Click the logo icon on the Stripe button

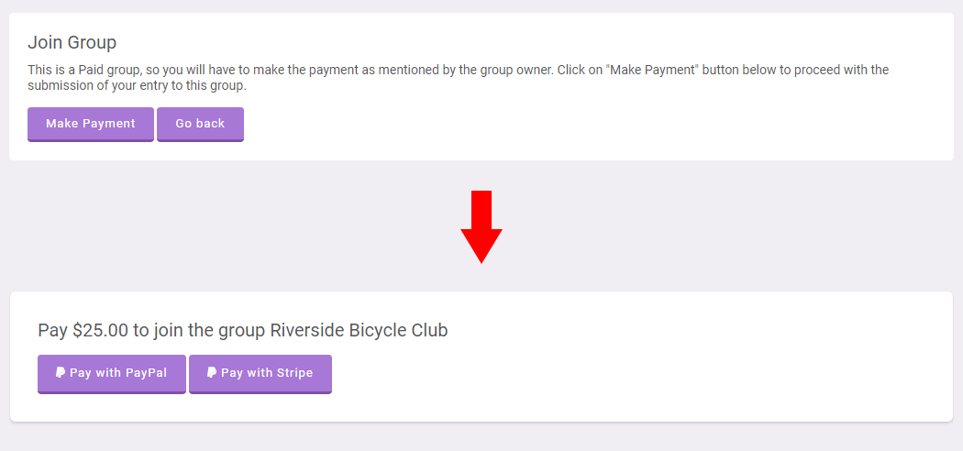point(211,372)
